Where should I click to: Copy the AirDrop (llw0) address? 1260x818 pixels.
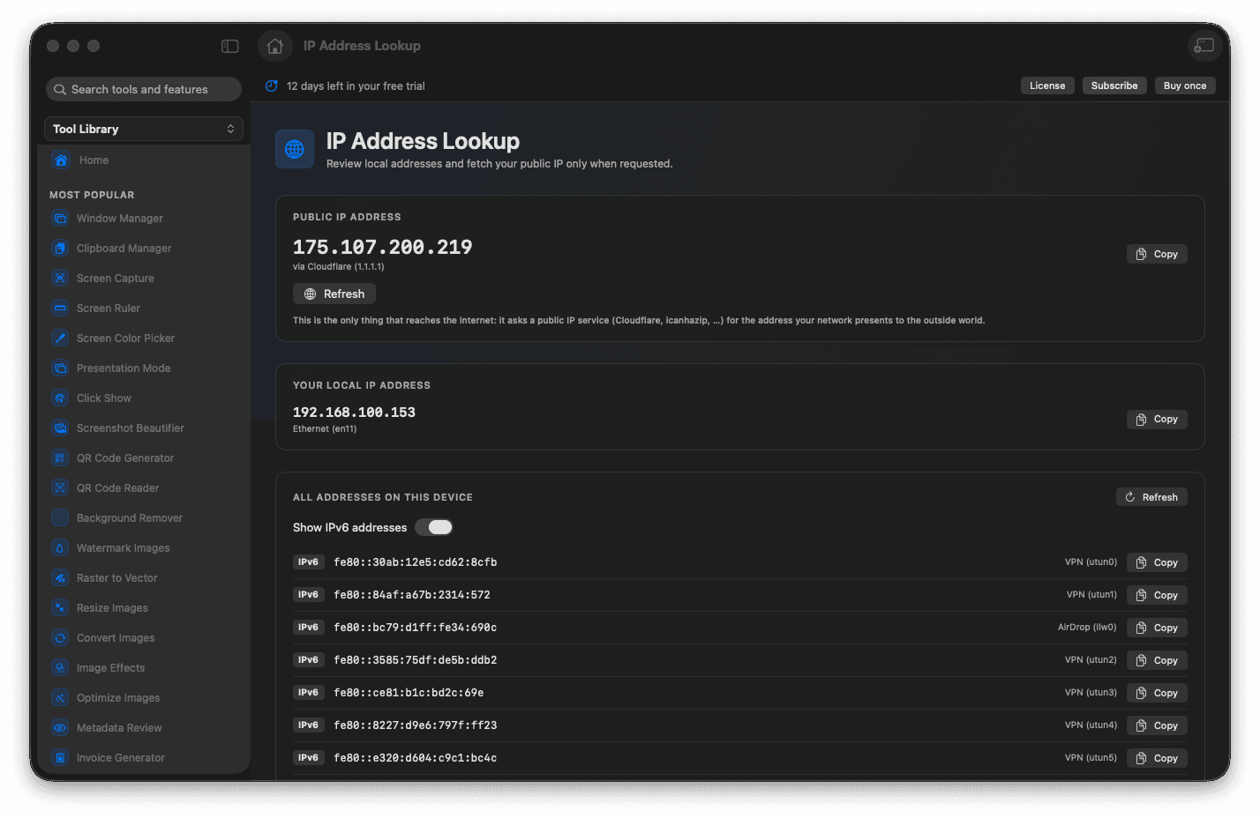point(1157,628)
